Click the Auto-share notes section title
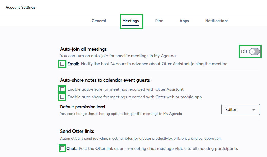267x157 pixels. tap(105, 80)
